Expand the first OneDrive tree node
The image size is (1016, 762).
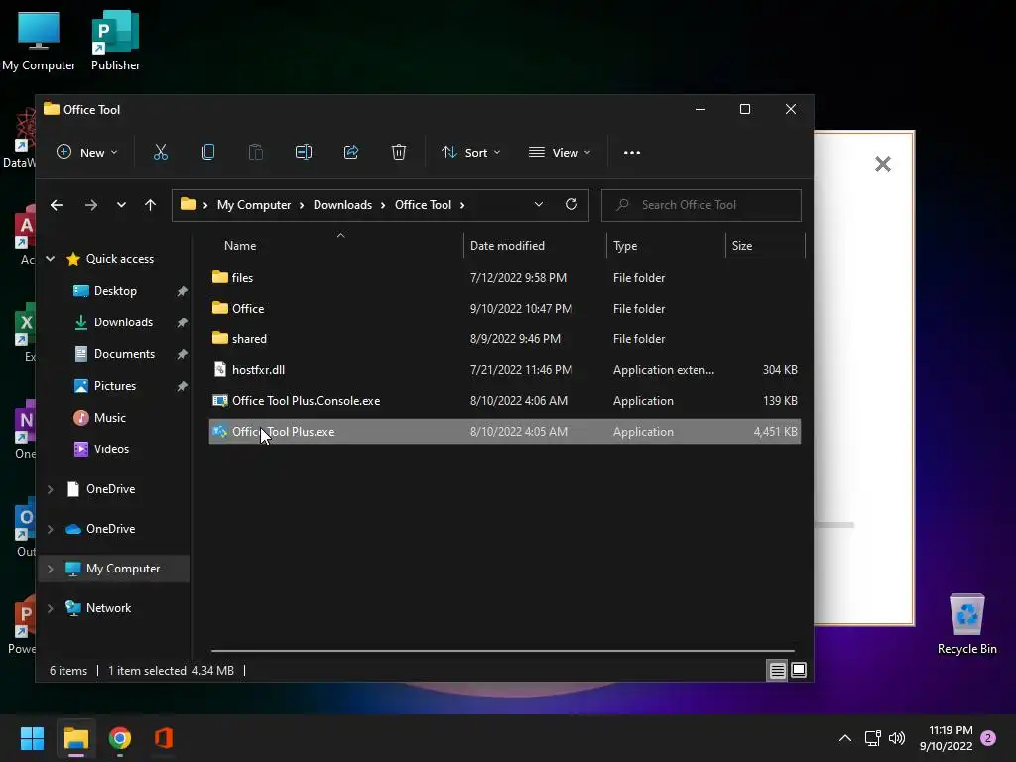[50, 489]
